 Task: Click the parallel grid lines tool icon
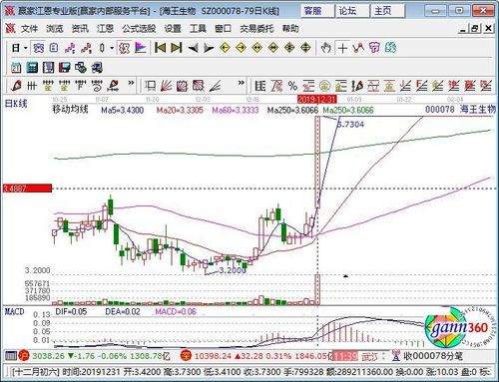(x=32, y=86)
